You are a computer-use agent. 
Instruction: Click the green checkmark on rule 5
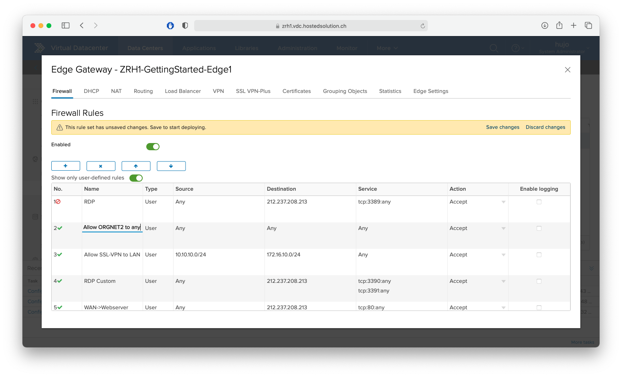60,307
